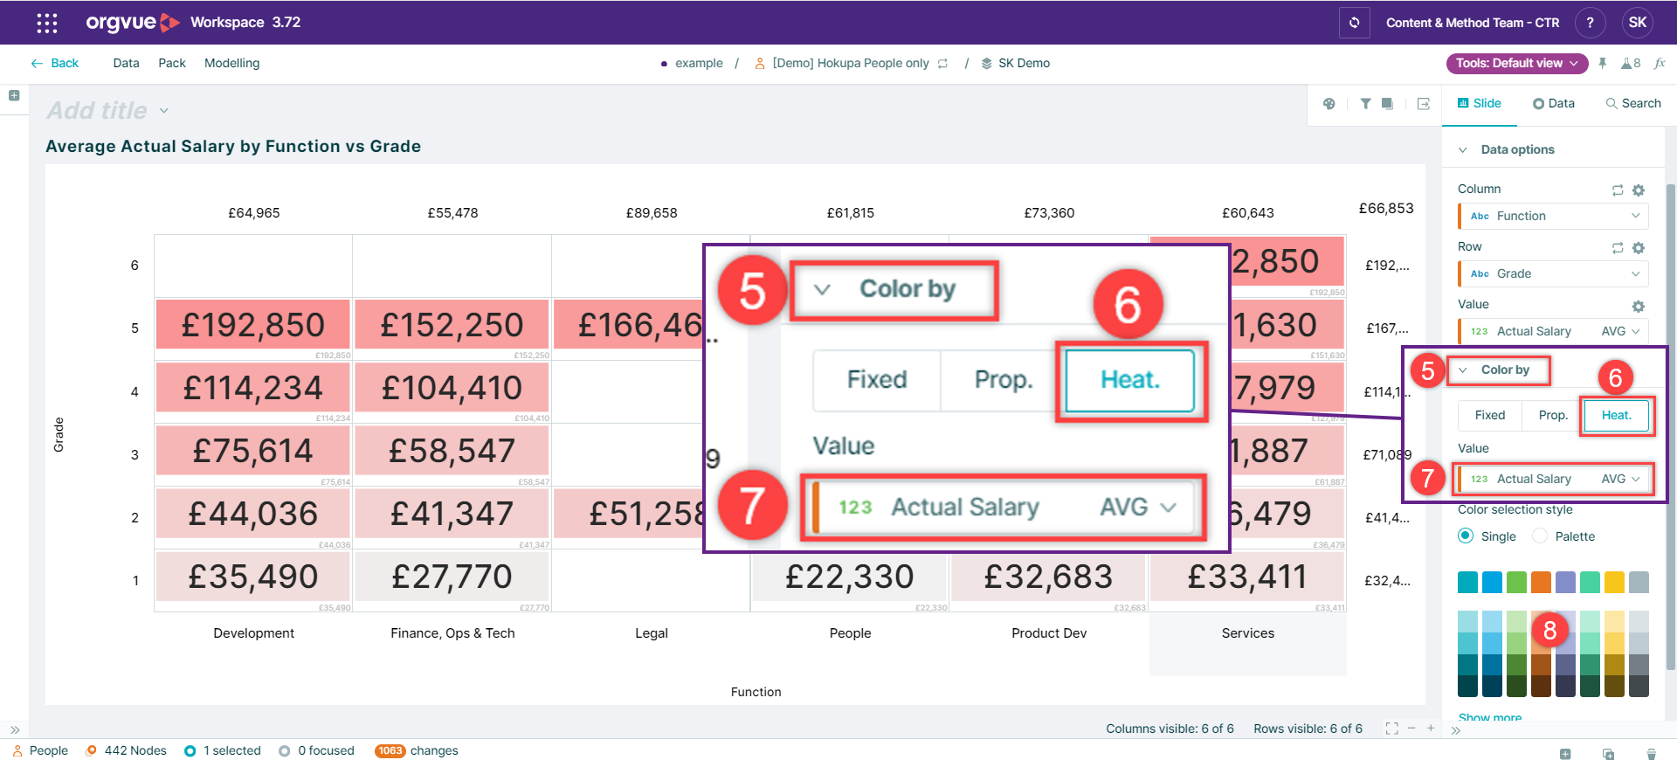Click the duplicate icon in status bar
Screen dimensions: 1677x767
(x=1608, y=754)
